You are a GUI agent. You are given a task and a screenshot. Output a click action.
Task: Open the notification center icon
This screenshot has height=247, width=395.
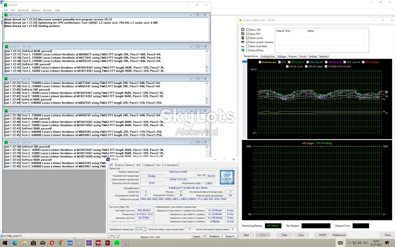[x=387, y=243]
